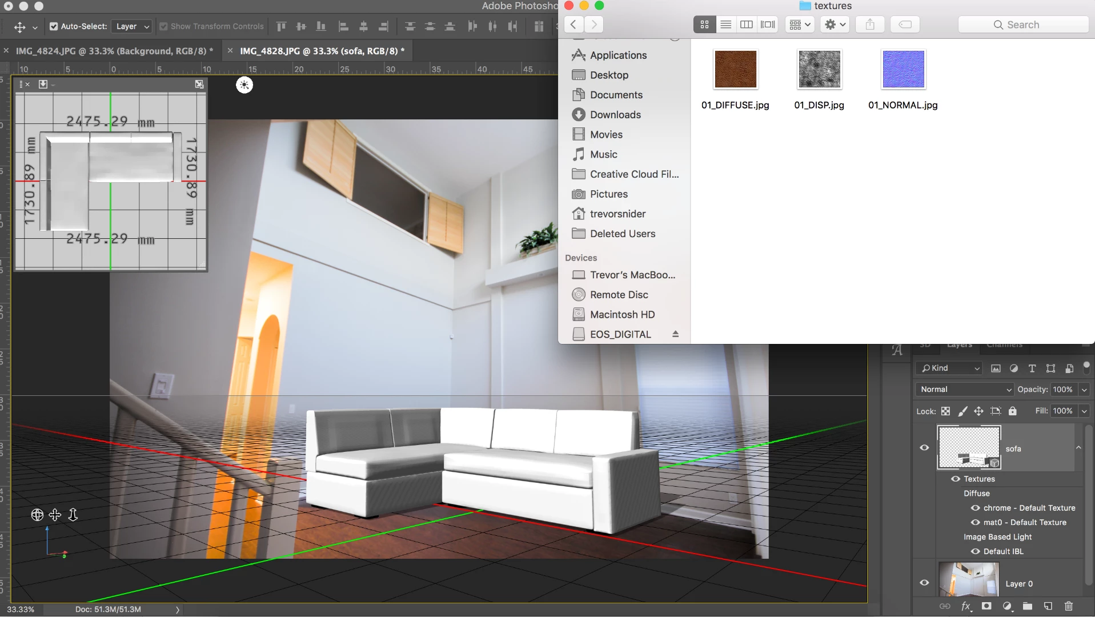Open the Kind filter dropdown
The height and width of the screenshot is (617, 1095).
[949, 368]
